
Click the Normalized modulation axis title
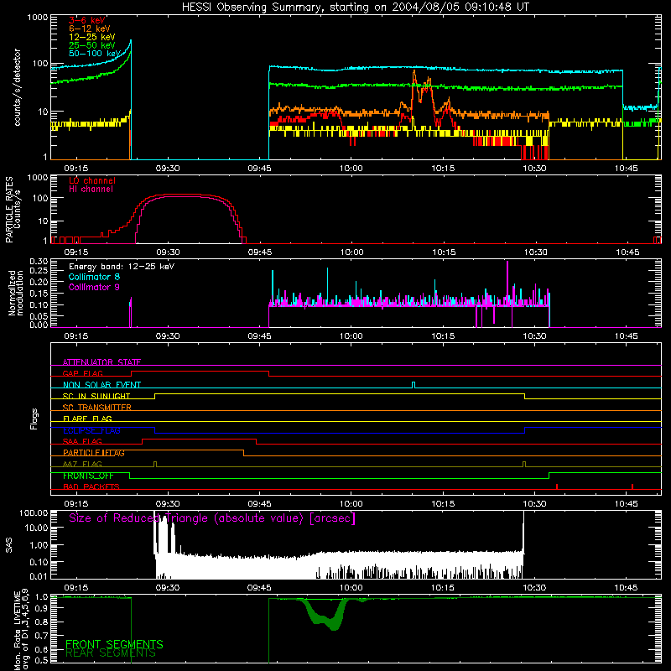[x=16, y=293]
